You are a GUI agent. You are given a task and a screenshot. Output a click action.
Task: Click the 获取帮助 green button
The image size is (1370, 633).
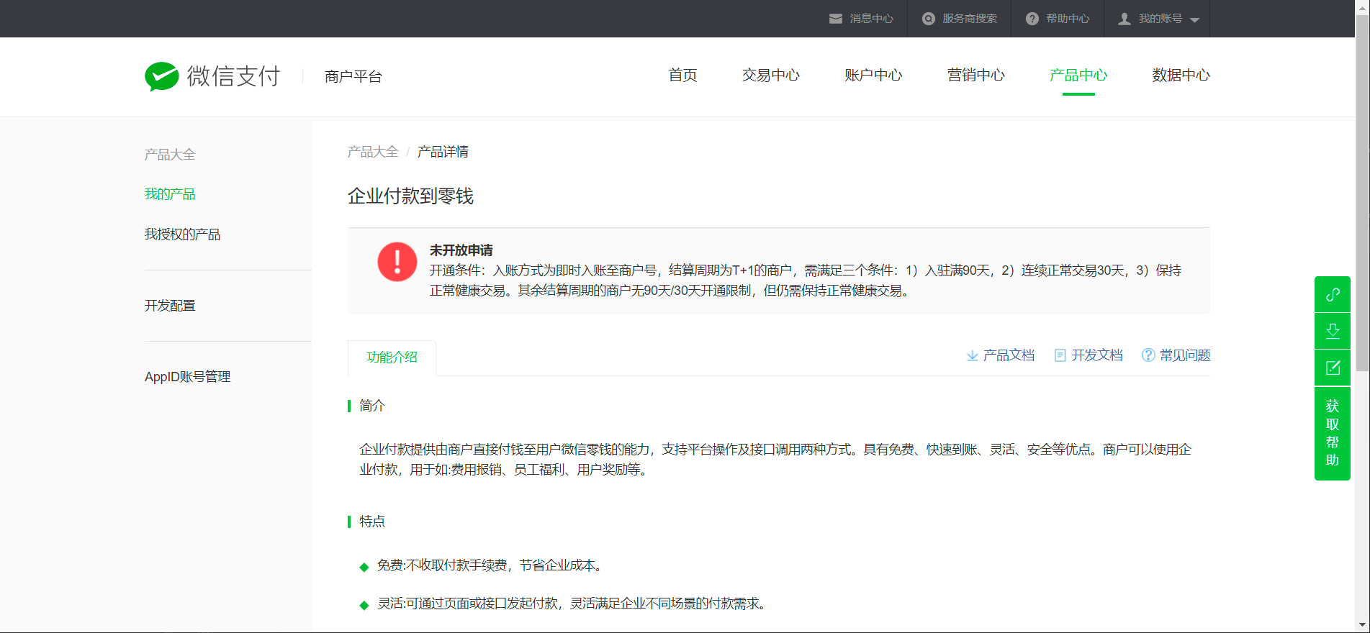(1333, 433)
